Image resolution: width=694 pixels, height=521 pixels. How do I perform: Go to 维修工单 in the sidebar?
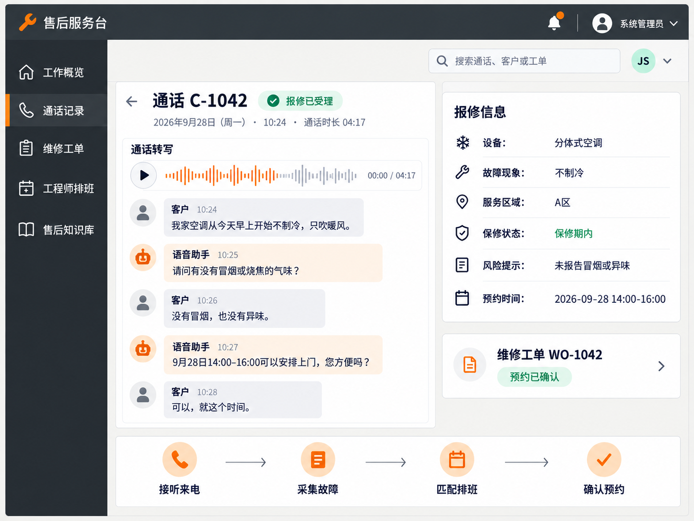[57, 148]
